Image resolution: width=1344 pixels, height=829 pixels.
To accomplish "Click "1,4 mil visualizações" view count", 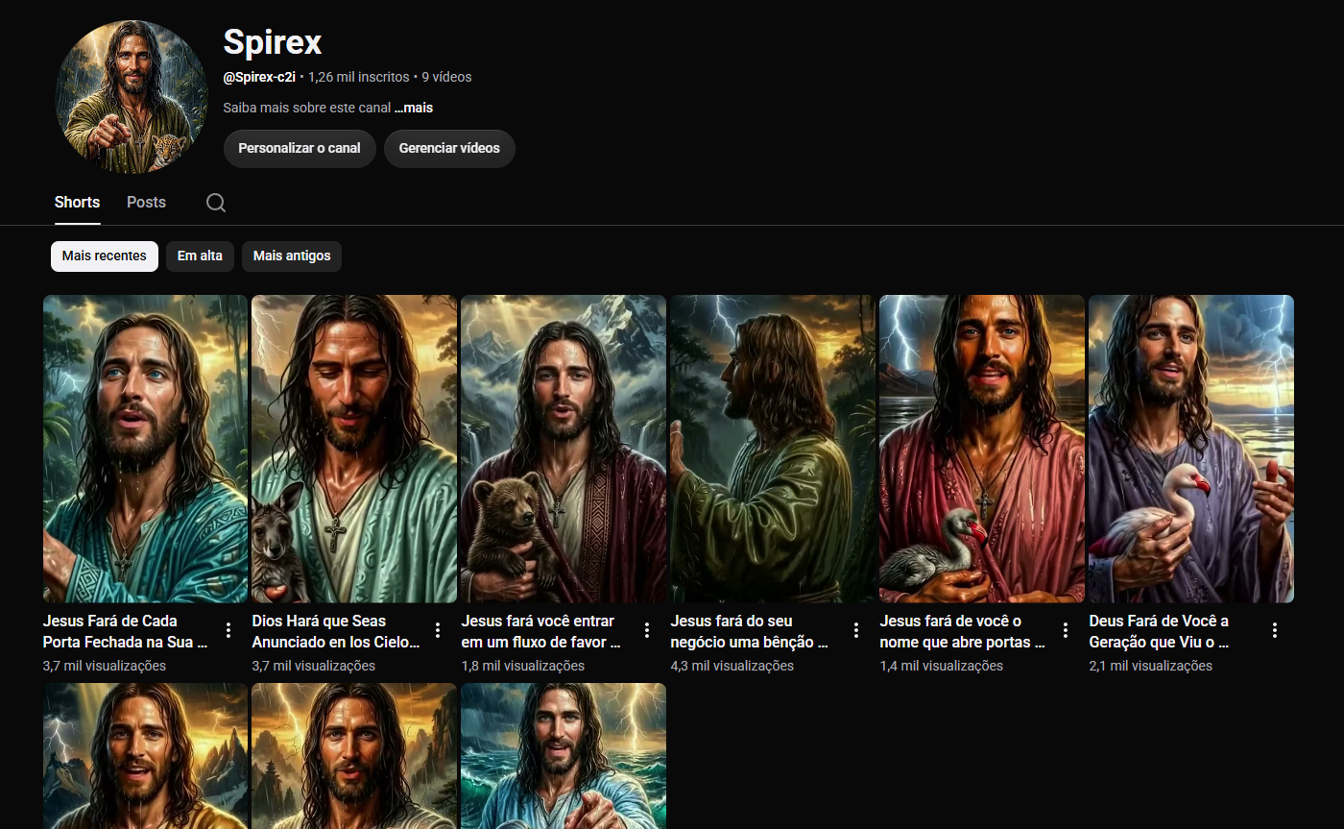I will pos(942,666).
